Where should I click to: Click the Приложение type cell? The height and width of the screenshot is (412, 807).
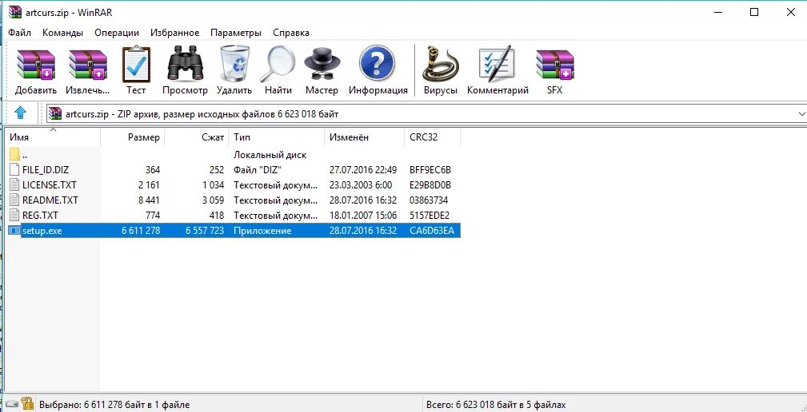click(262, 231)
